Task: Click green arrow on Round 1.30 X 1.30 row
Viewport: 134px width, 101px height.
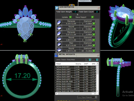Action: click(x=94, y=51)
